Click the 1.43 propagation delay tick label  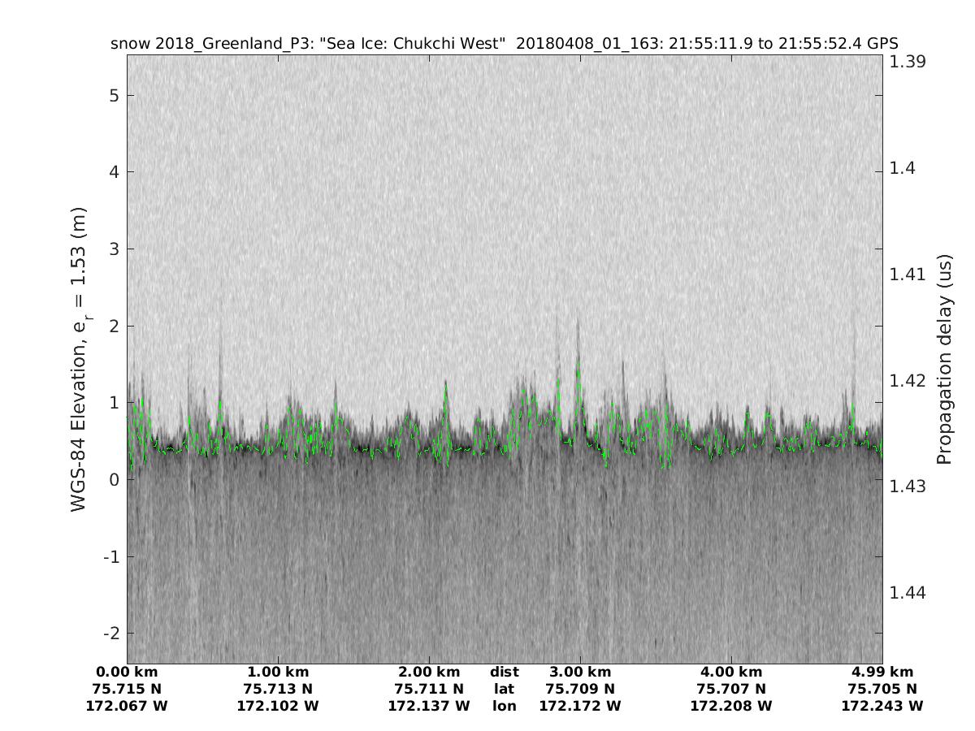pyautogui.click(x=909, y=487)
